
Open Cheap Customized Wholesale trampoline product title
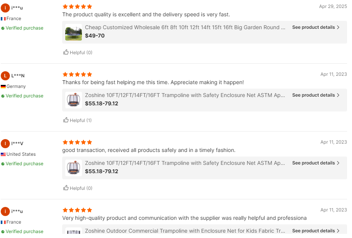(185, 27)
